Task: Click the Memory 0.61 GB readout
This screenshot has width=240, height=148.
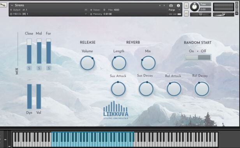Action: coord(108,14)
